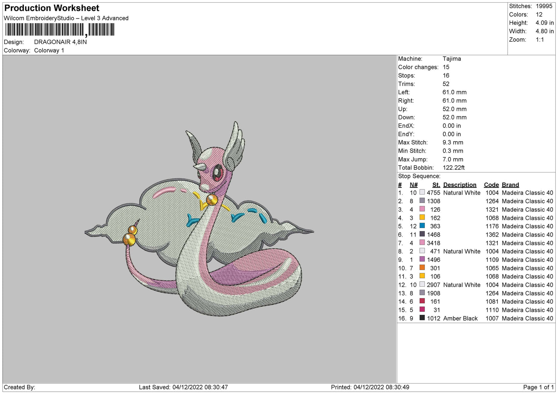The height and width of the screenshot is (394, 558).
Task: Click thread code 1081 in row 14
Action: [x=492, y=301]
